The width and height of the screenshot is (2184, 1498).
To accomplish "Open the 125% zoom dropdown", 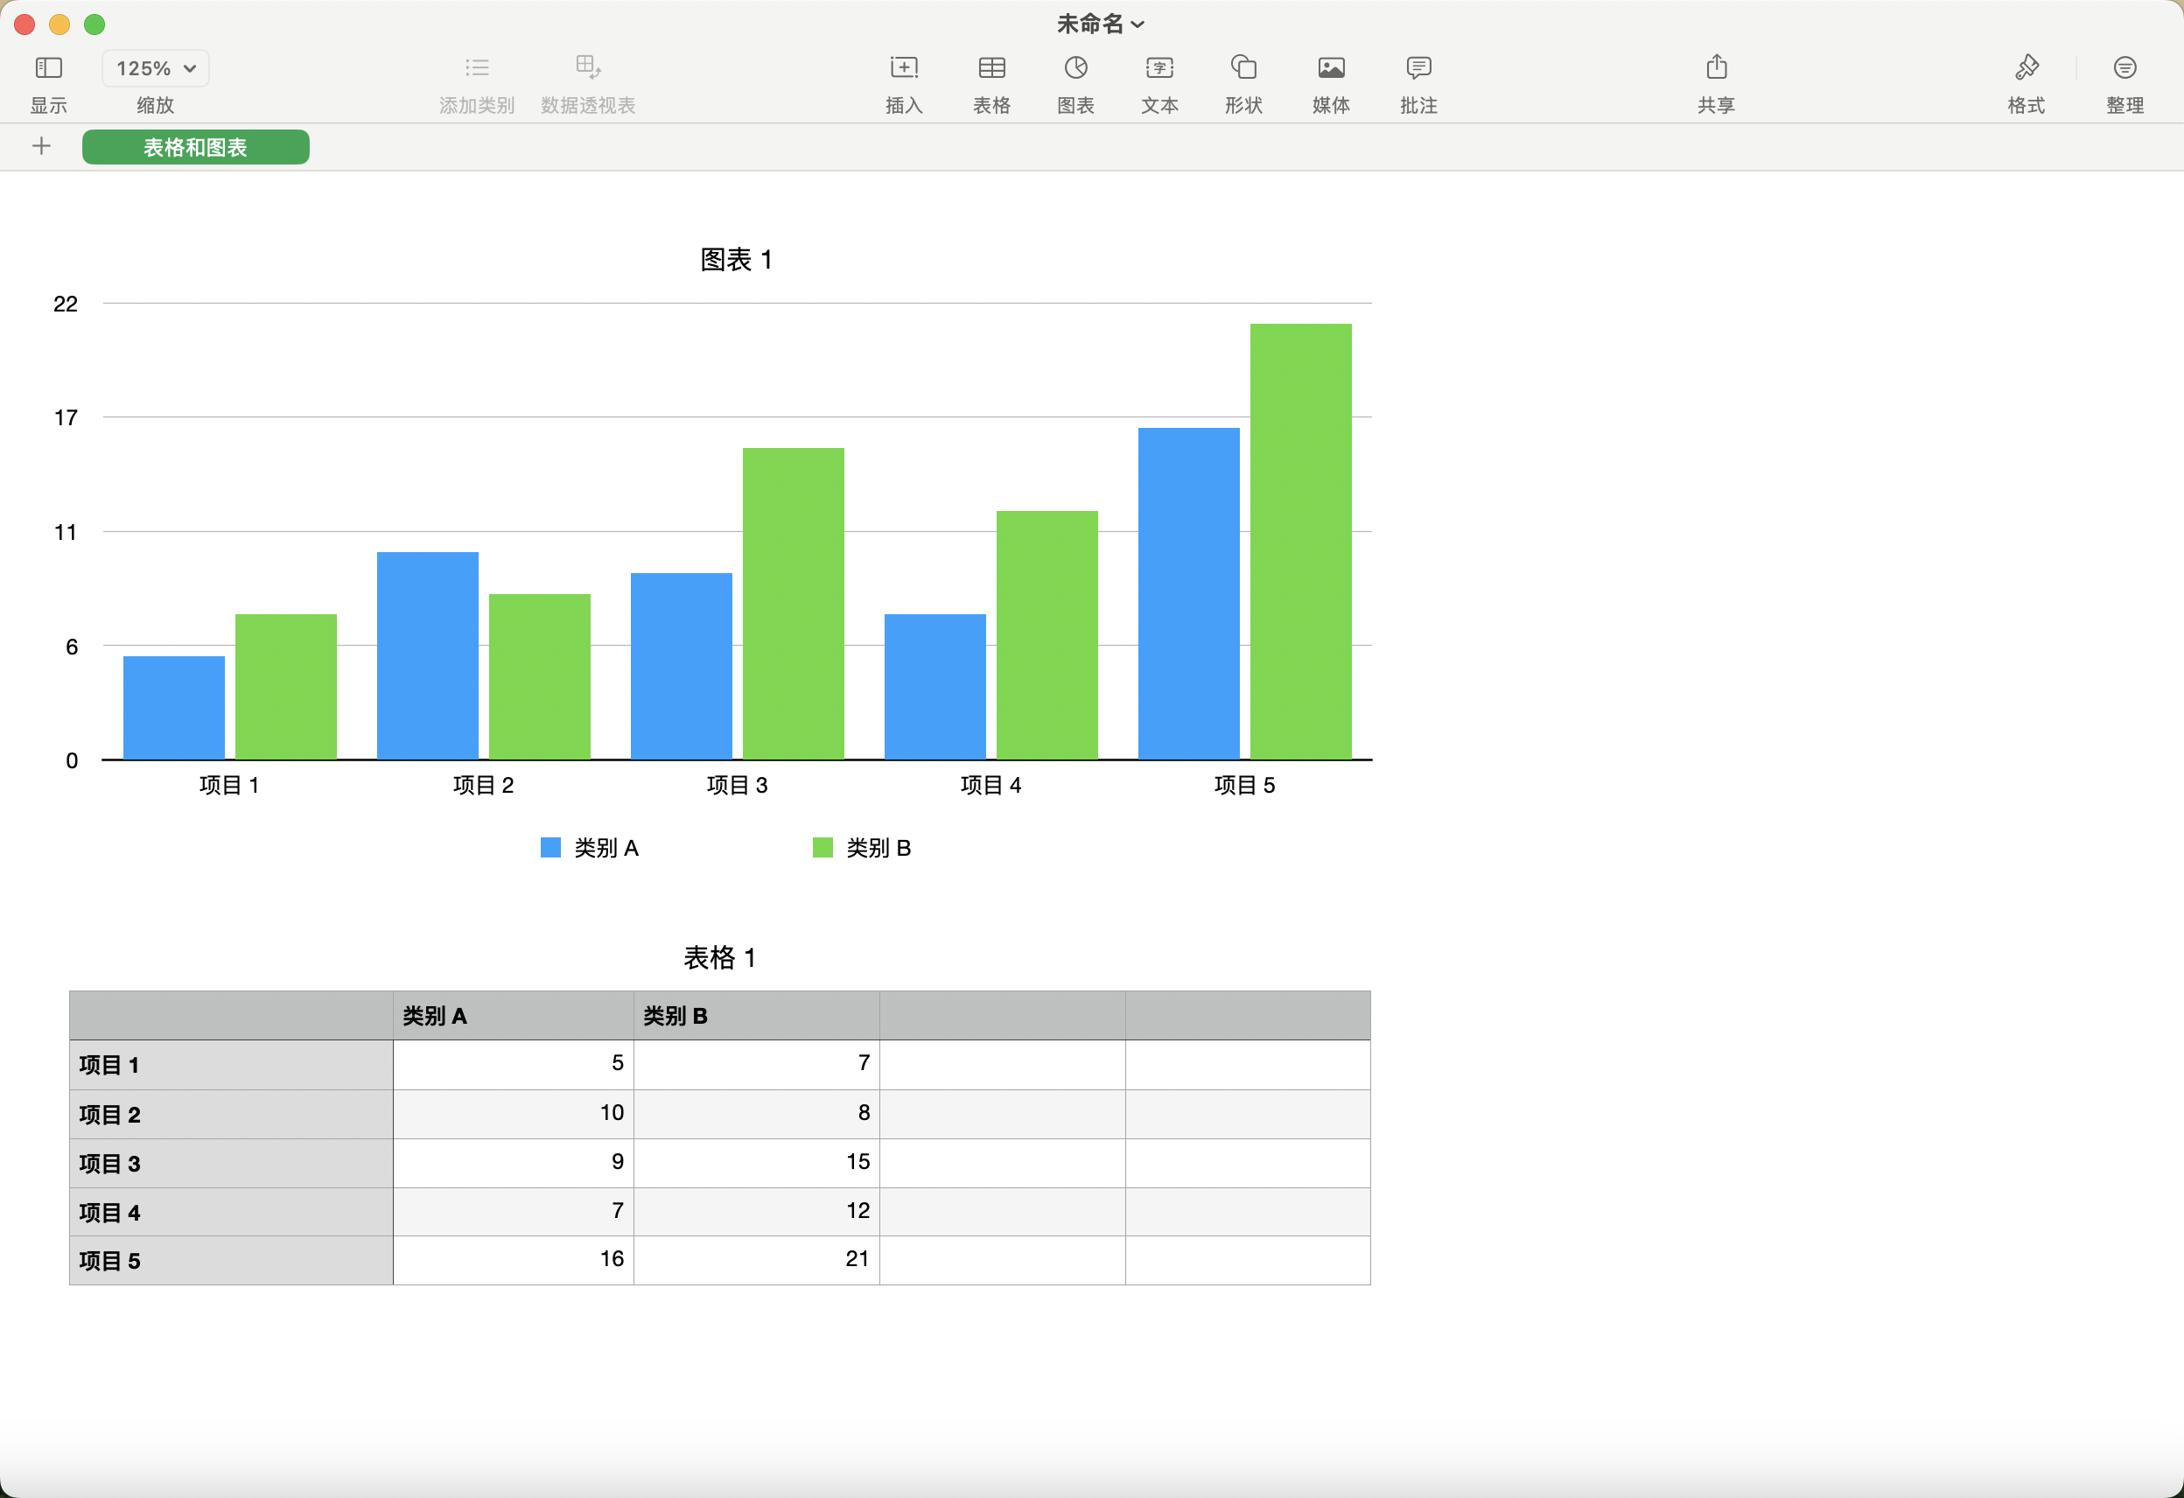I will click(x=155, y=68).
